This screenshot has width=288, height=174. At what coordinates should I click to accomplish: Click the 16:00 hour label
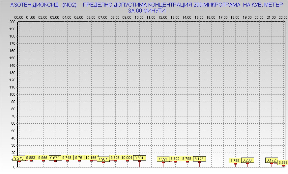(x=211, y=17)
